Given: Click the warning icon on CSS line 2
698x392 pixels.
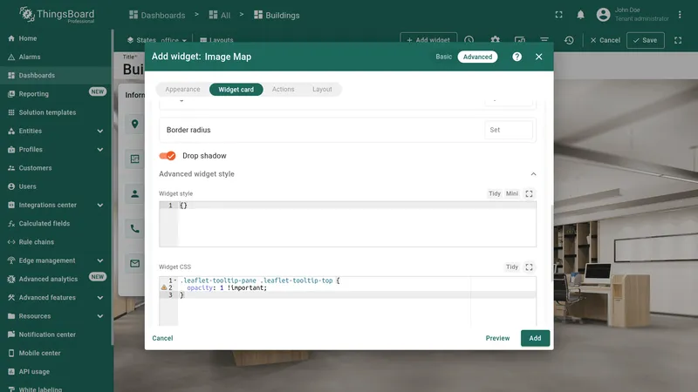Looking at the screenshot, I should (x=164, y=287).
